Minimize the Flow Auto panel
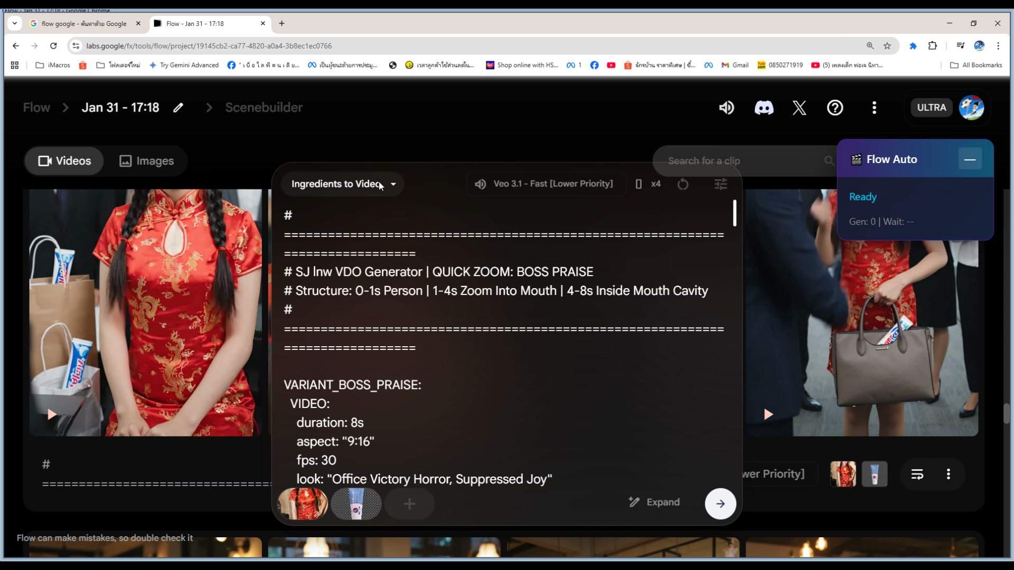 [971, 159]
